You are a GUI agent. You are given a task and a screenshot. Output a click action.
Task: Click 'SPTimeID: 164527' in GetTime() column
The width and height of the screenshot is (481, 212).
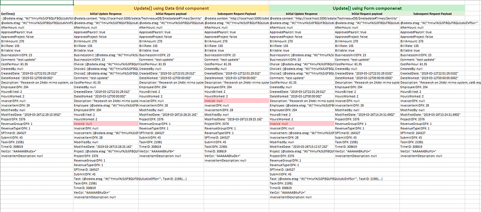(x=37, y=133)
